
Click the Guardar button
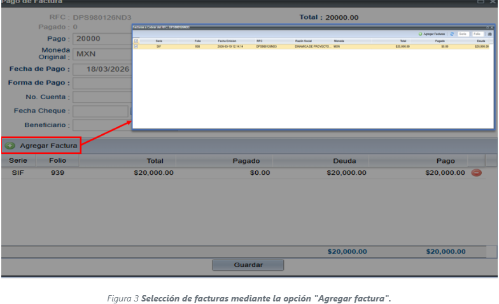click(x=248, y=265)
